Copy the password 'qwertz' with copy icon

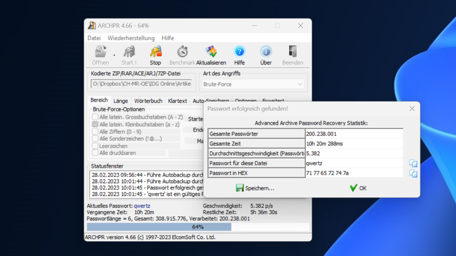413,163
